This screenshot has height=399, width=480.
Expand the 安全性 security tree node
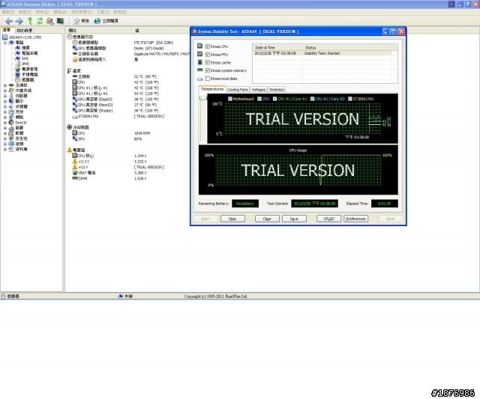pyautogui.click(x=5, y=138)
